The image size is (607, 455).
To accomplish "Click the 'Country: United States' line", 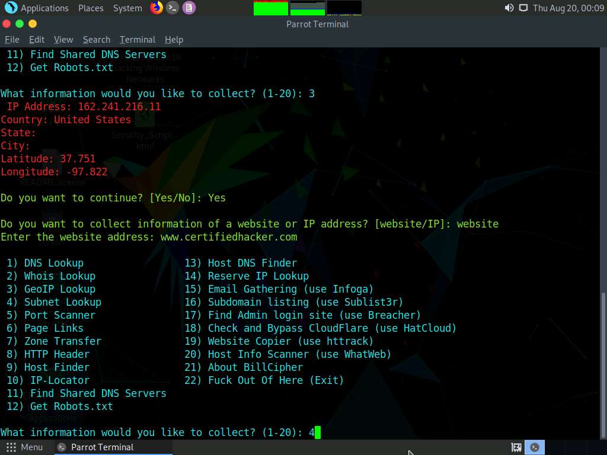I will (66, 120).
